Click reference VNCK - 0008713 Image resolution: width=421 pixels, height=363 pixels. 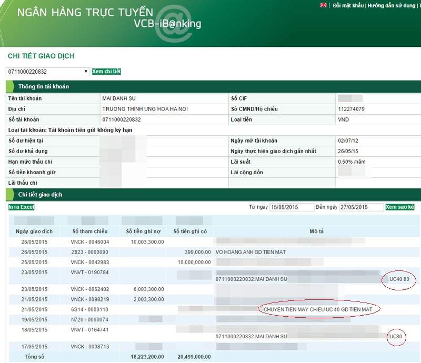[90, 347]
